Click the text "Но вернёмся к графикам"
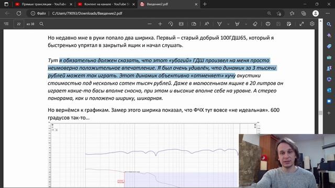 click(79, 110)
